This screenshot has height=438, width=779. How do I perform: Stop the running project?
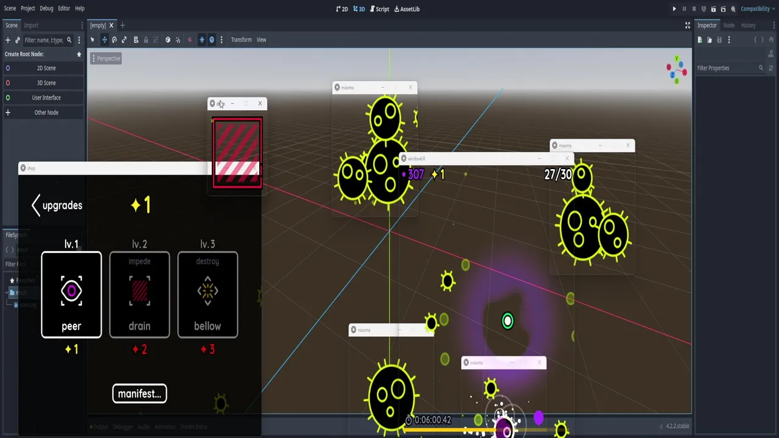(x=694, y=9)
